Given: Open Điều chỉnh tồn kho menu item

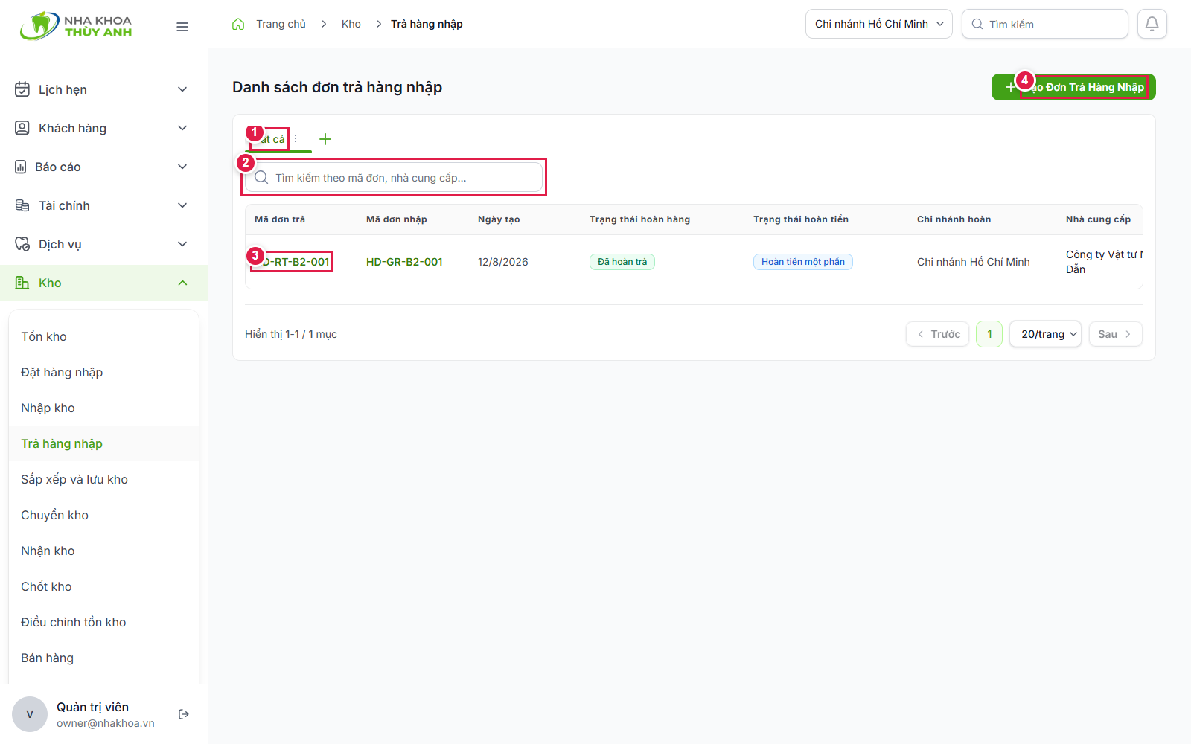Looking at the screenshot, I should pos(103,622).
